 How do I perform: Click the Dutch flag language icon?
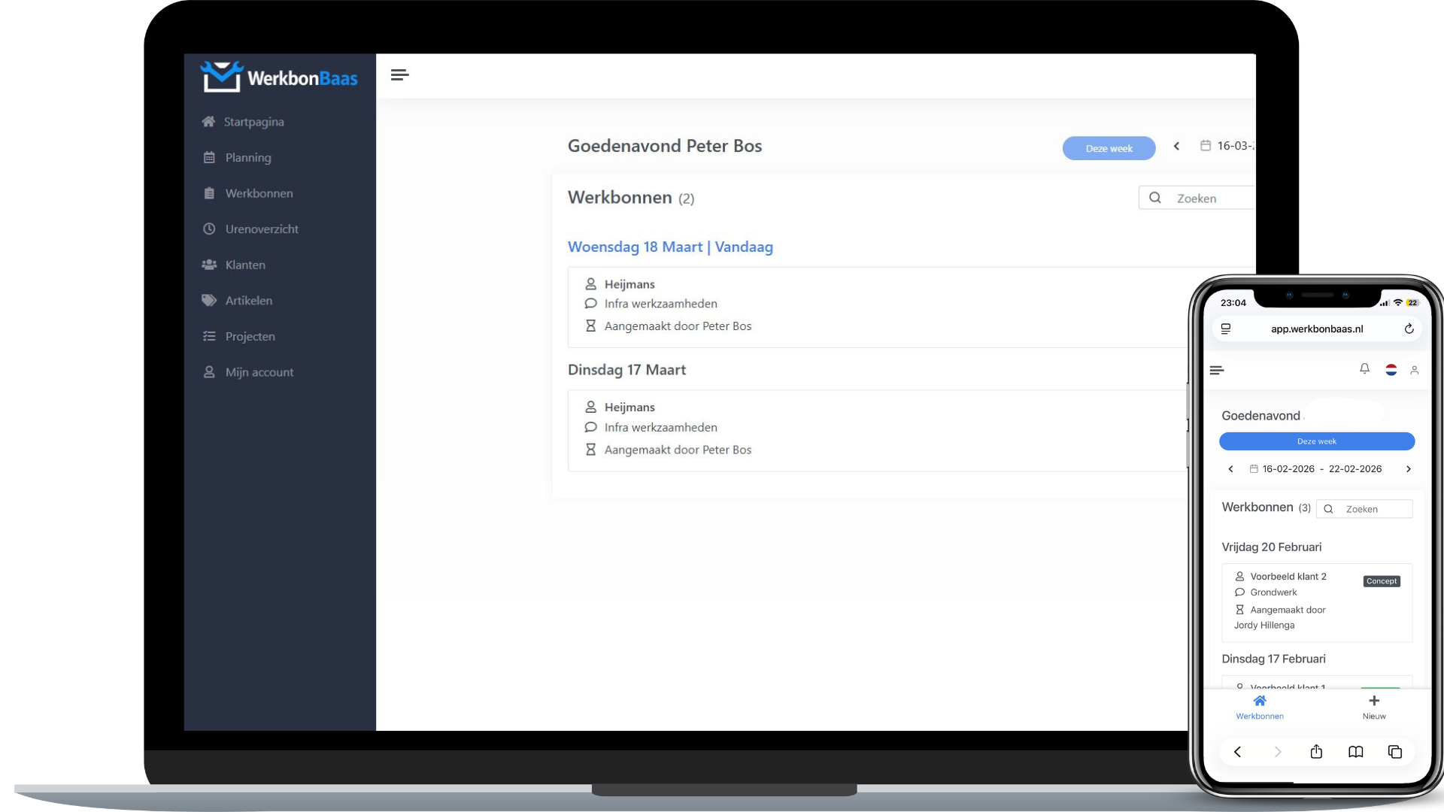1391,370
